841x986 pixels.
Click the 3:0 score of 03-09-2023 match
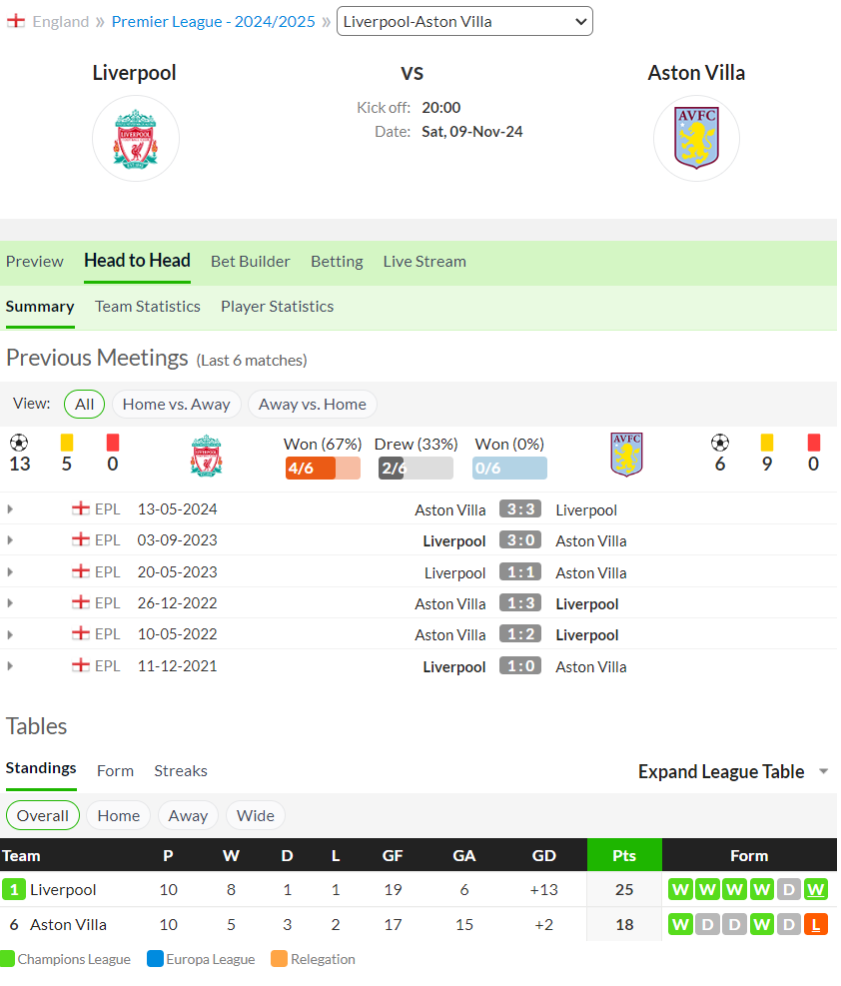(520, 540)
